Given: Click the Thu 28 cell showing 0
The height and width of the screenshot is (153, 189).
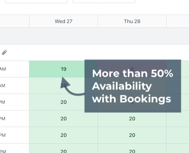Looking at the screenshot, I should tap(132, 69).
